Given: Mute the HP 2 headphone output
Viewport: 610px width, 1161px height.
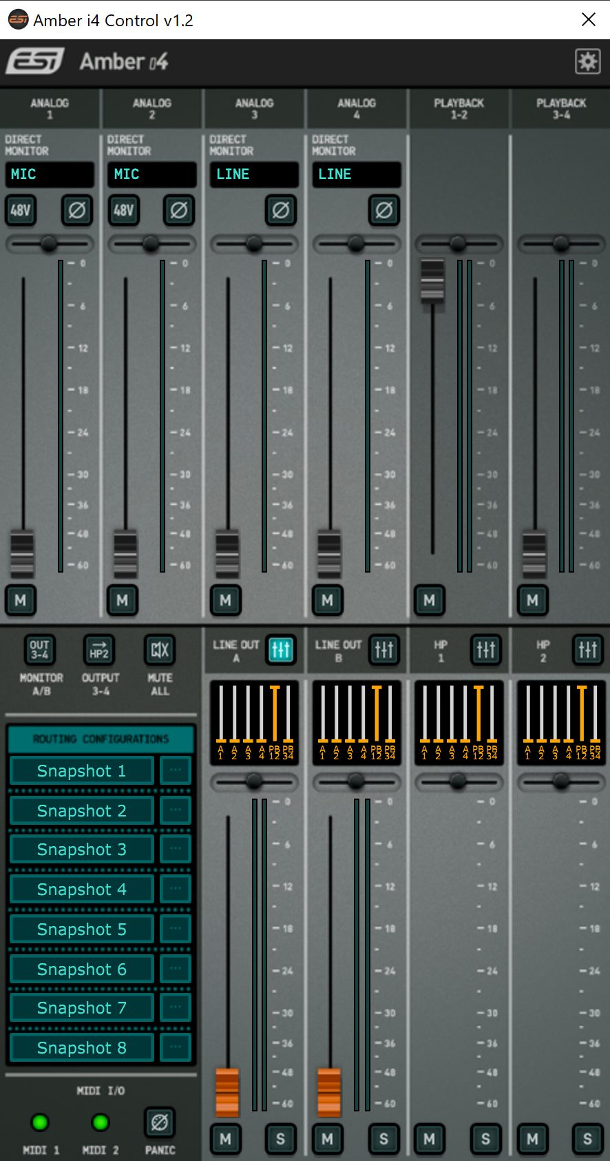Looking at the screenshot, I should click(532, 1139).
